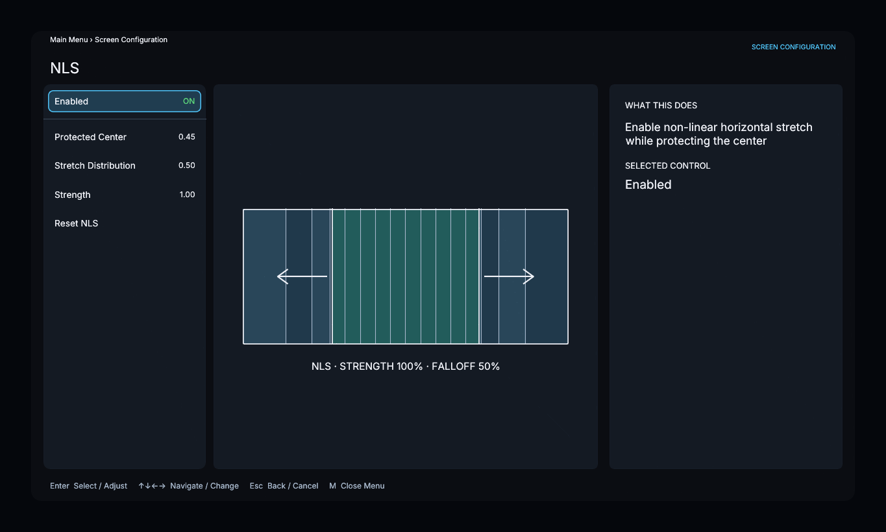The width and height of the screenshot is (886, 532).
Task: Select the Strength setting row
Action: pyautogui.click(x=125, y=195)
